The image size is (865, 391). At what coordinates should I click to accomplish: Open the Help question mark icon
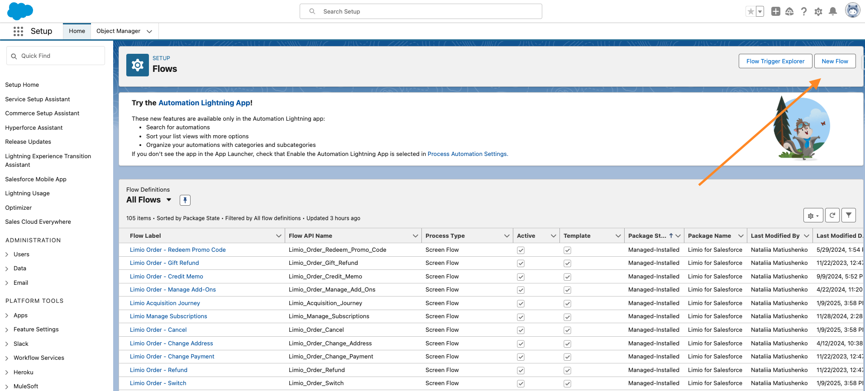click(x=804, y=11)
